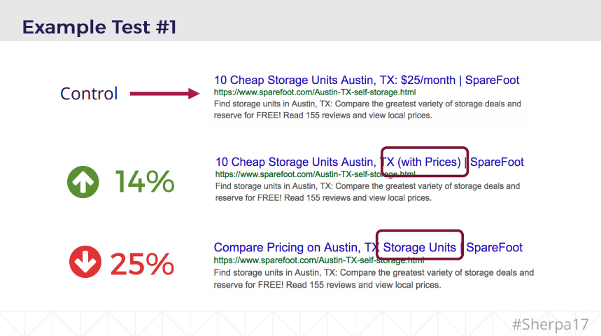Click the "Control" label

click(89, 94)
